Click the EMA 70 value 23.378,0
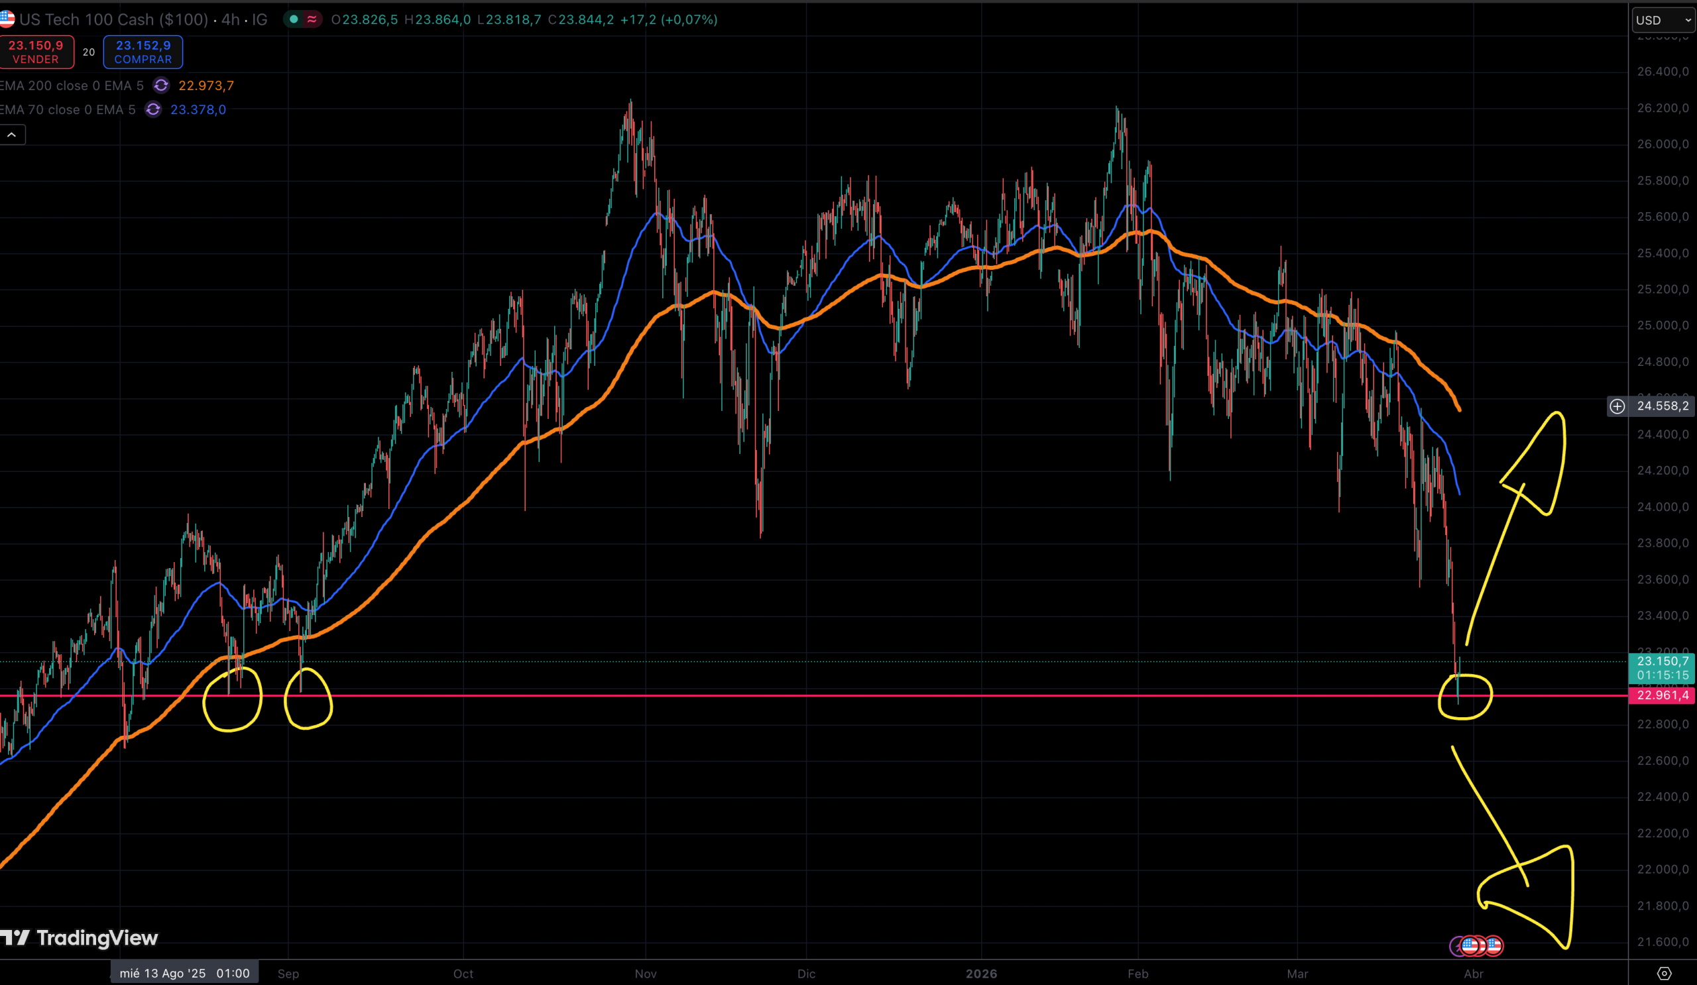1697x985 pixels. pyautogui.click(x=198, y=110)
